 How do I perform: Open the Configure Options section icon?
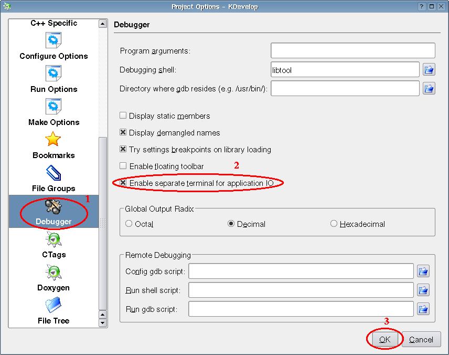(x=54, y=40)
